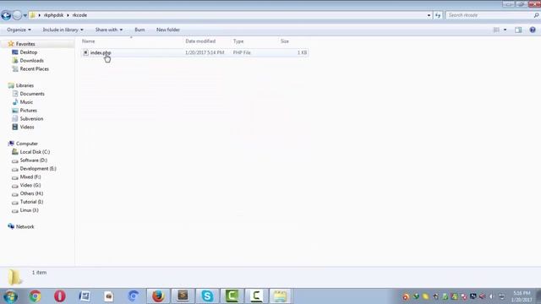The width and height of the screenshot is (541, 304).
Task: Create a New folder
Action: [x=168, y=30]
